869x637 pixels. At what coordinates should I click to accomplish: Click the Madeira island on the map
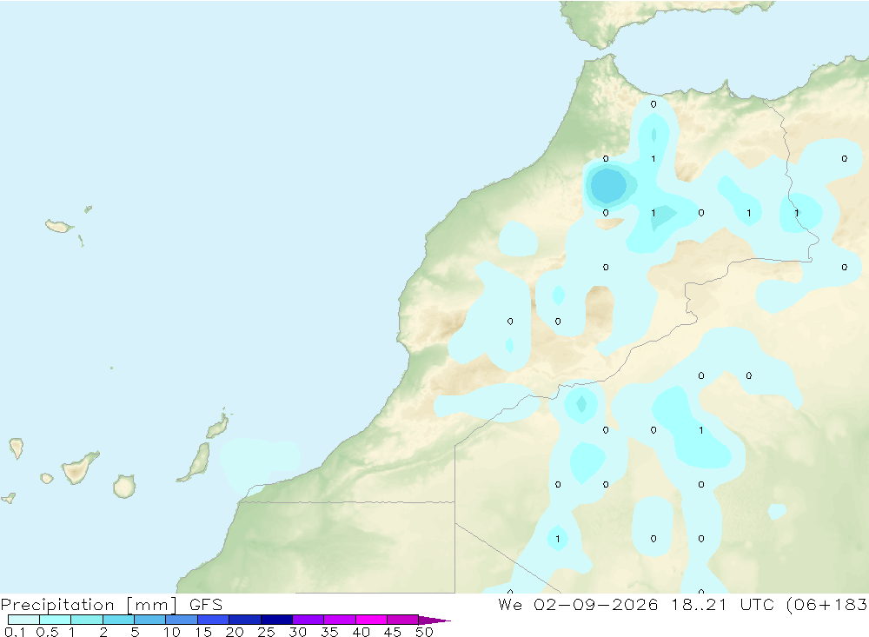pos(59,226)
